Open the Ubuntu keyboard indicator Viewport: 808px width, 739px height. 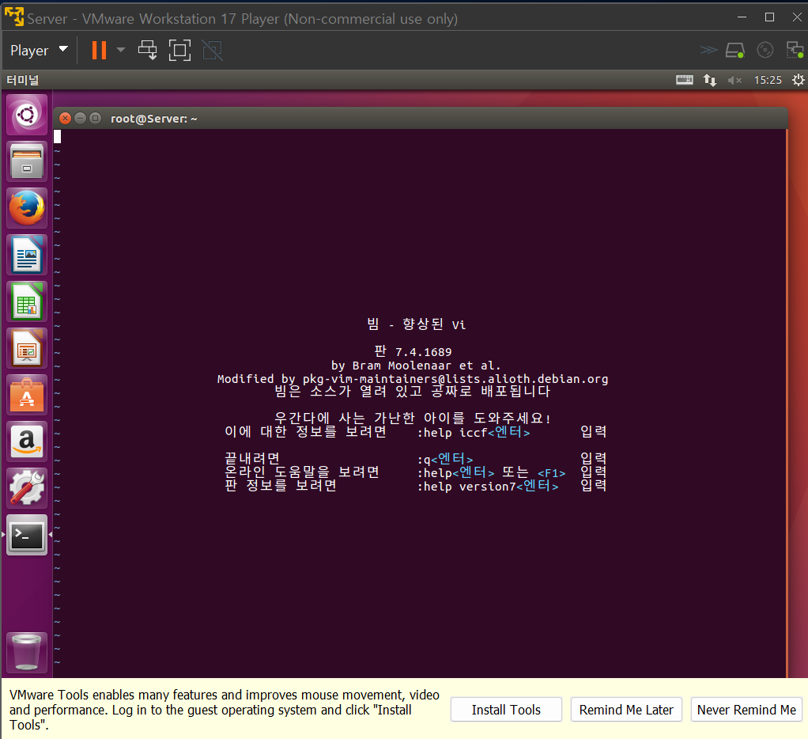click(x=685, y=79)
